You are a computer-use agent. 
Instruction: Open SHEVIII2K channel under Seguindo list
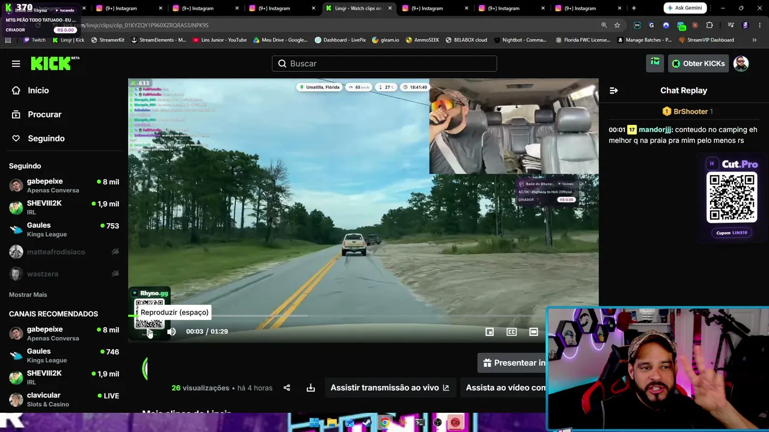pyautogui.click(x=64, y=208)
